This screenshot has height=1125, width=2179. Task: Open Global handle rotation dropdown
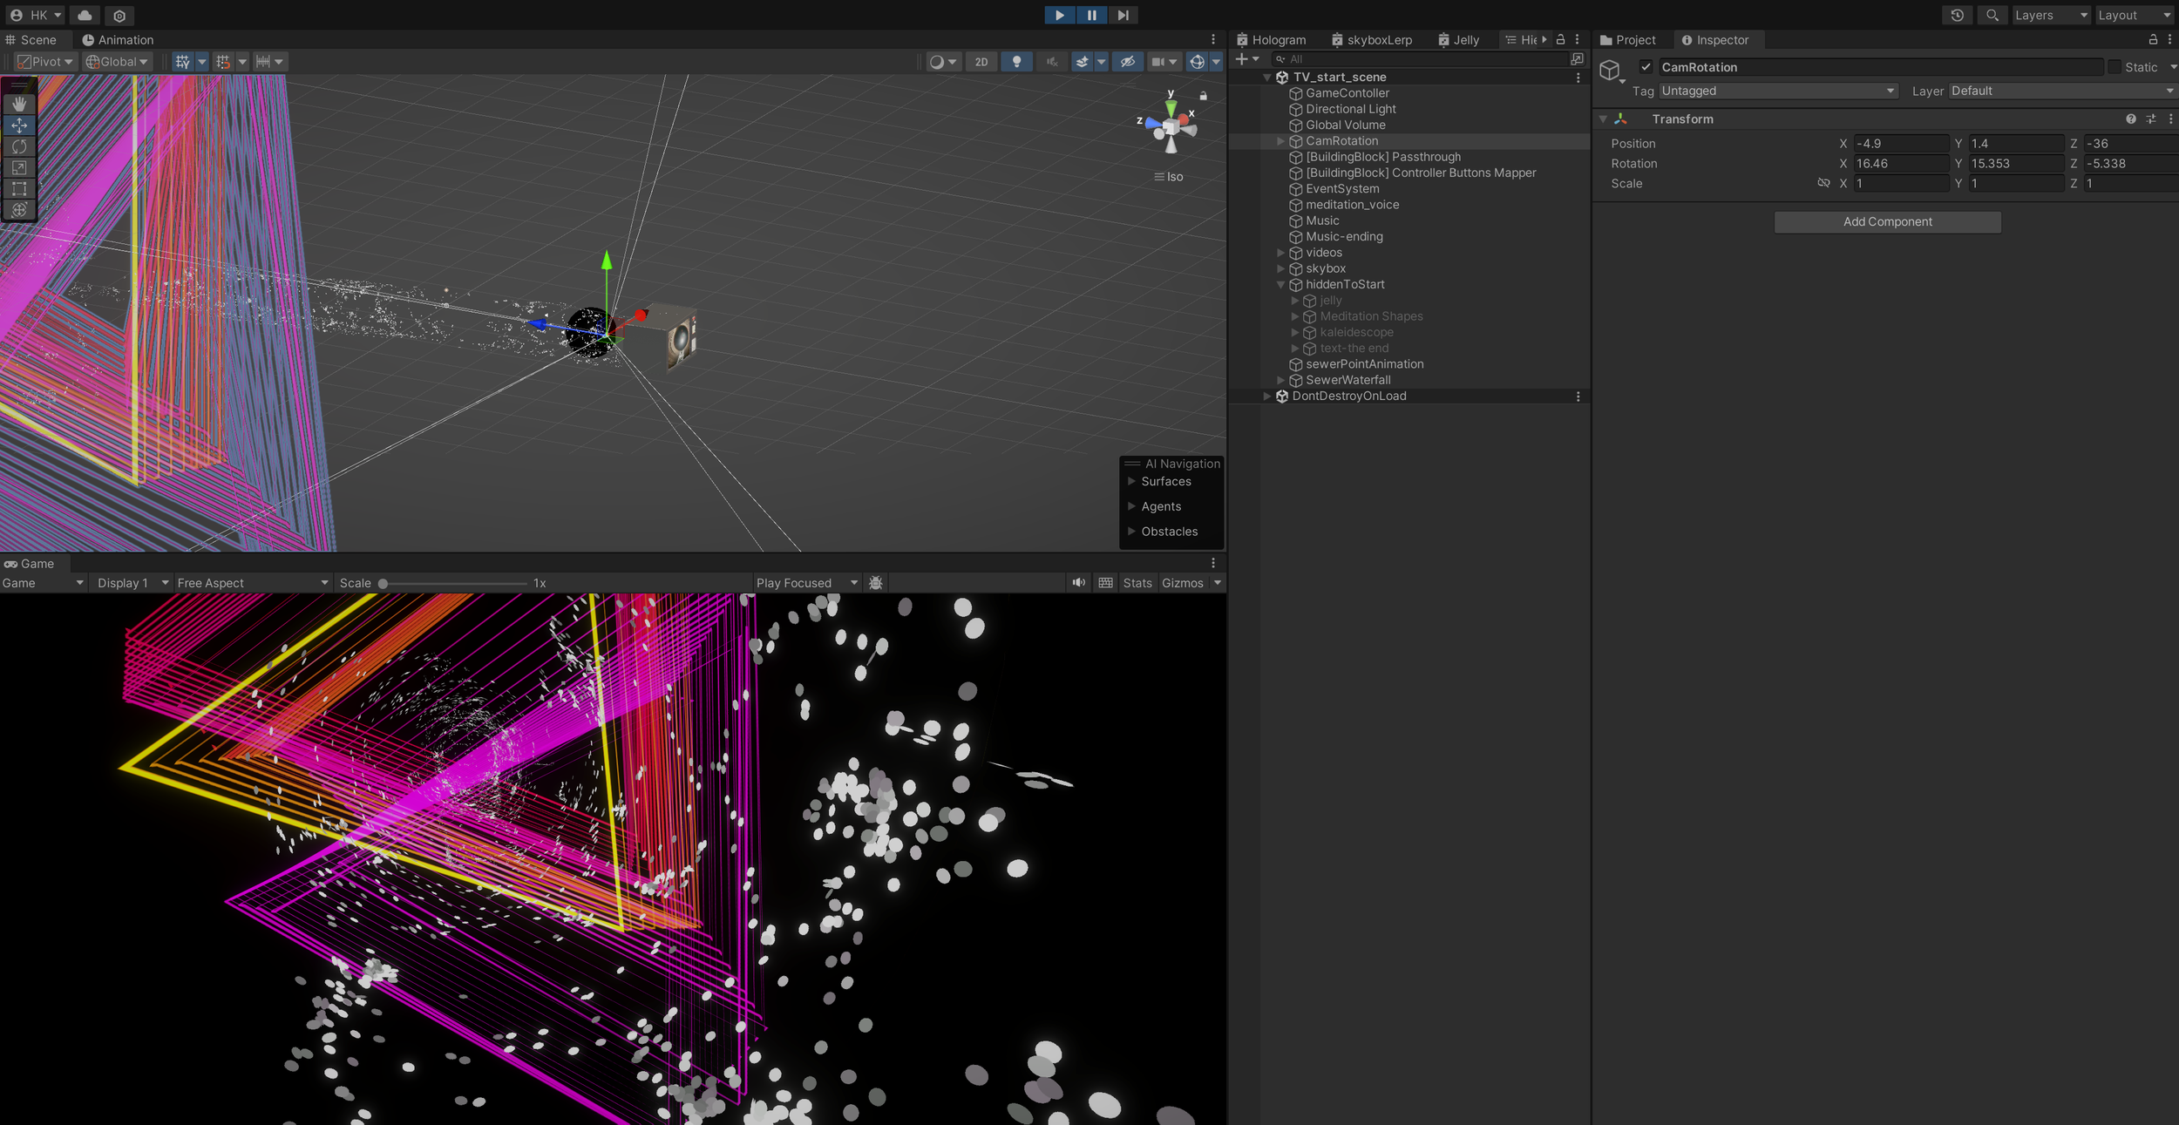pyautogui.click(x=118, y=61)
